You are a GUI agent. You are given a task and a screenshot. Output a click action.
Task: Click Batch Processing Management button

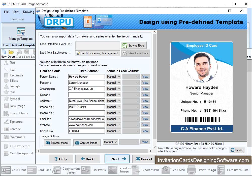pyautogui.click(x=97, y=53)
